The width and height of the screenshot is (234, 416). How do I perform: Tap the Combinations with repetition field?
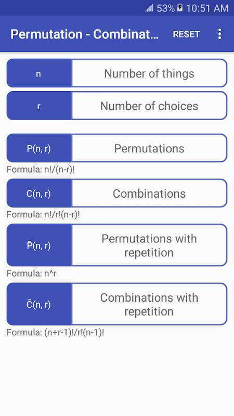coord(149,304)
